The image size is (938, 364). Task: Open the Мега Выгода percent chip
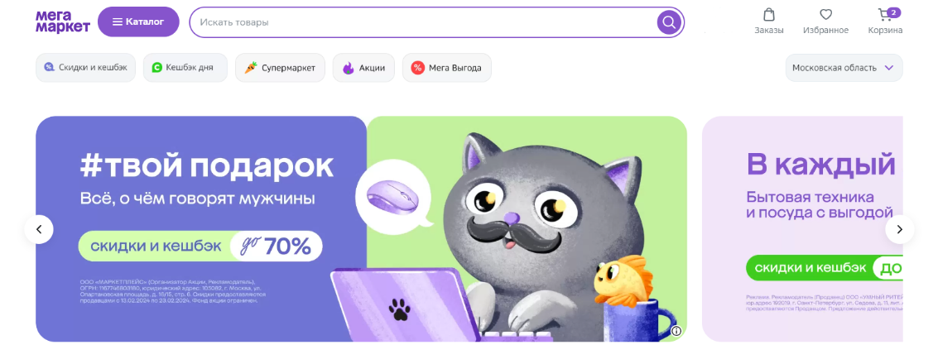click(x=446, y=68)
